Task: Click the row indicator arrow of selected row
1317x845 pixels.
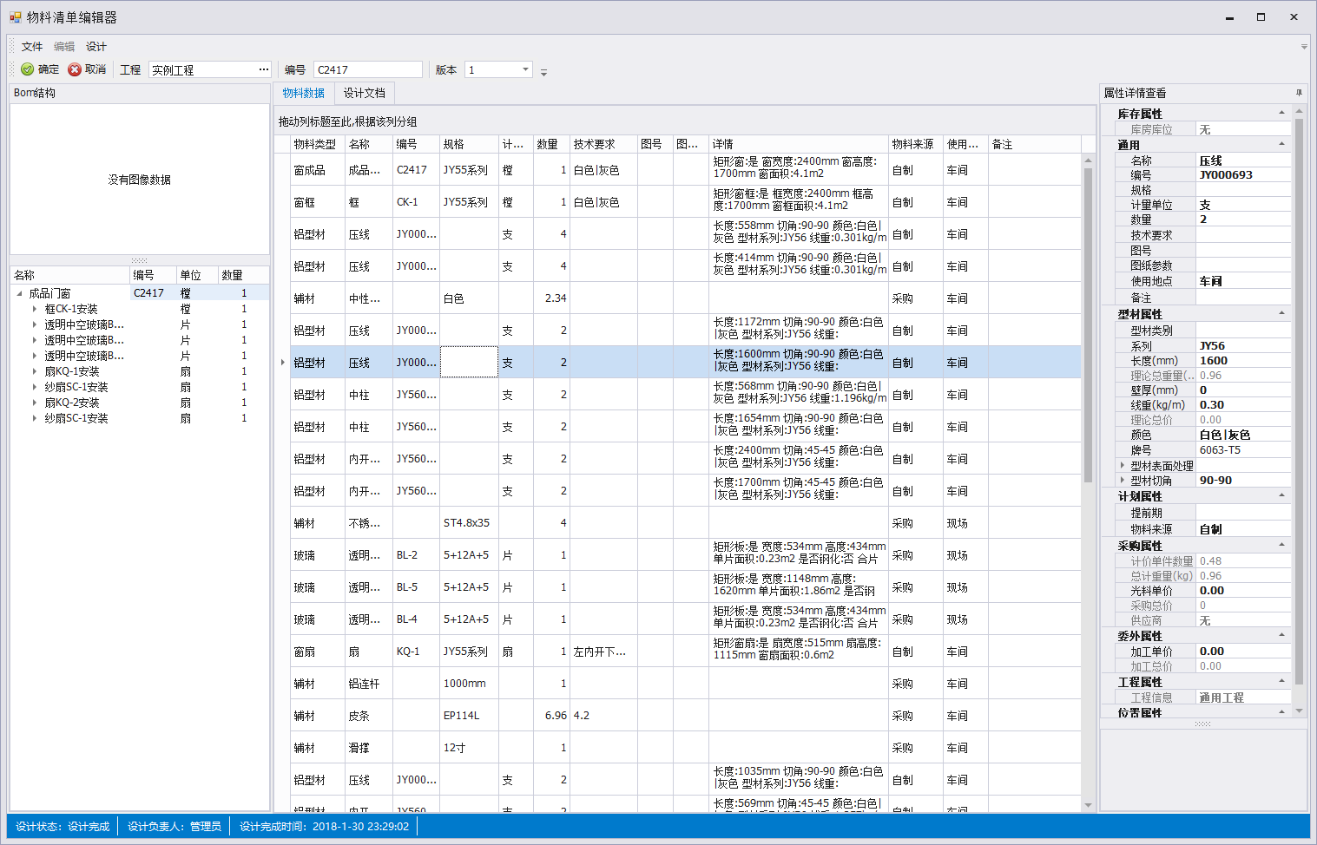Action: 283,363
